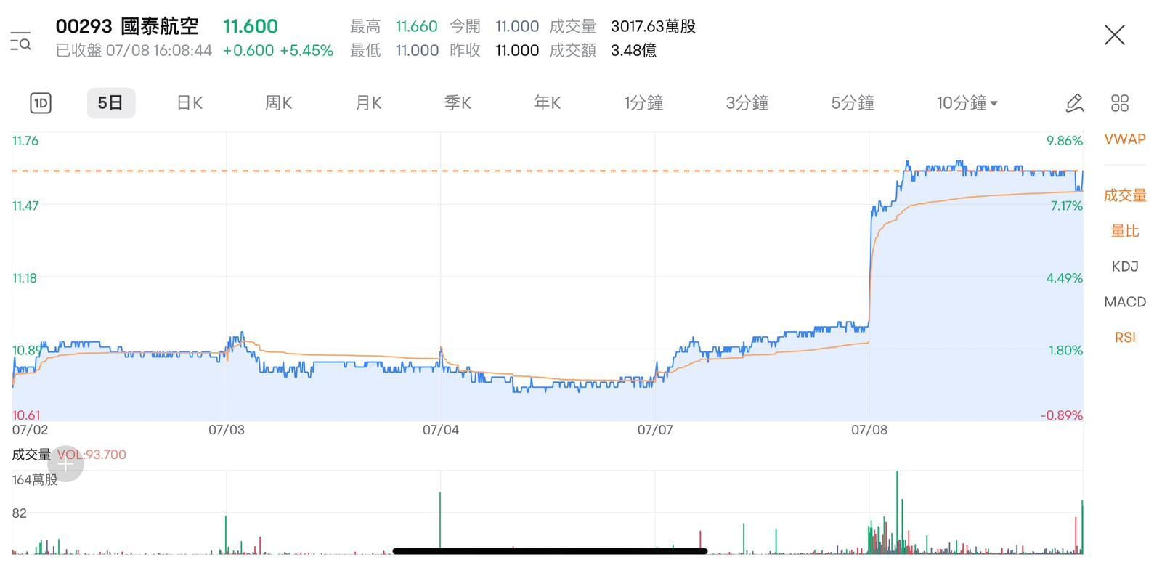Expand the 10分鐘 interval dropdown
The height and width of the screenshot is (565, 1162).
[967, 103]
